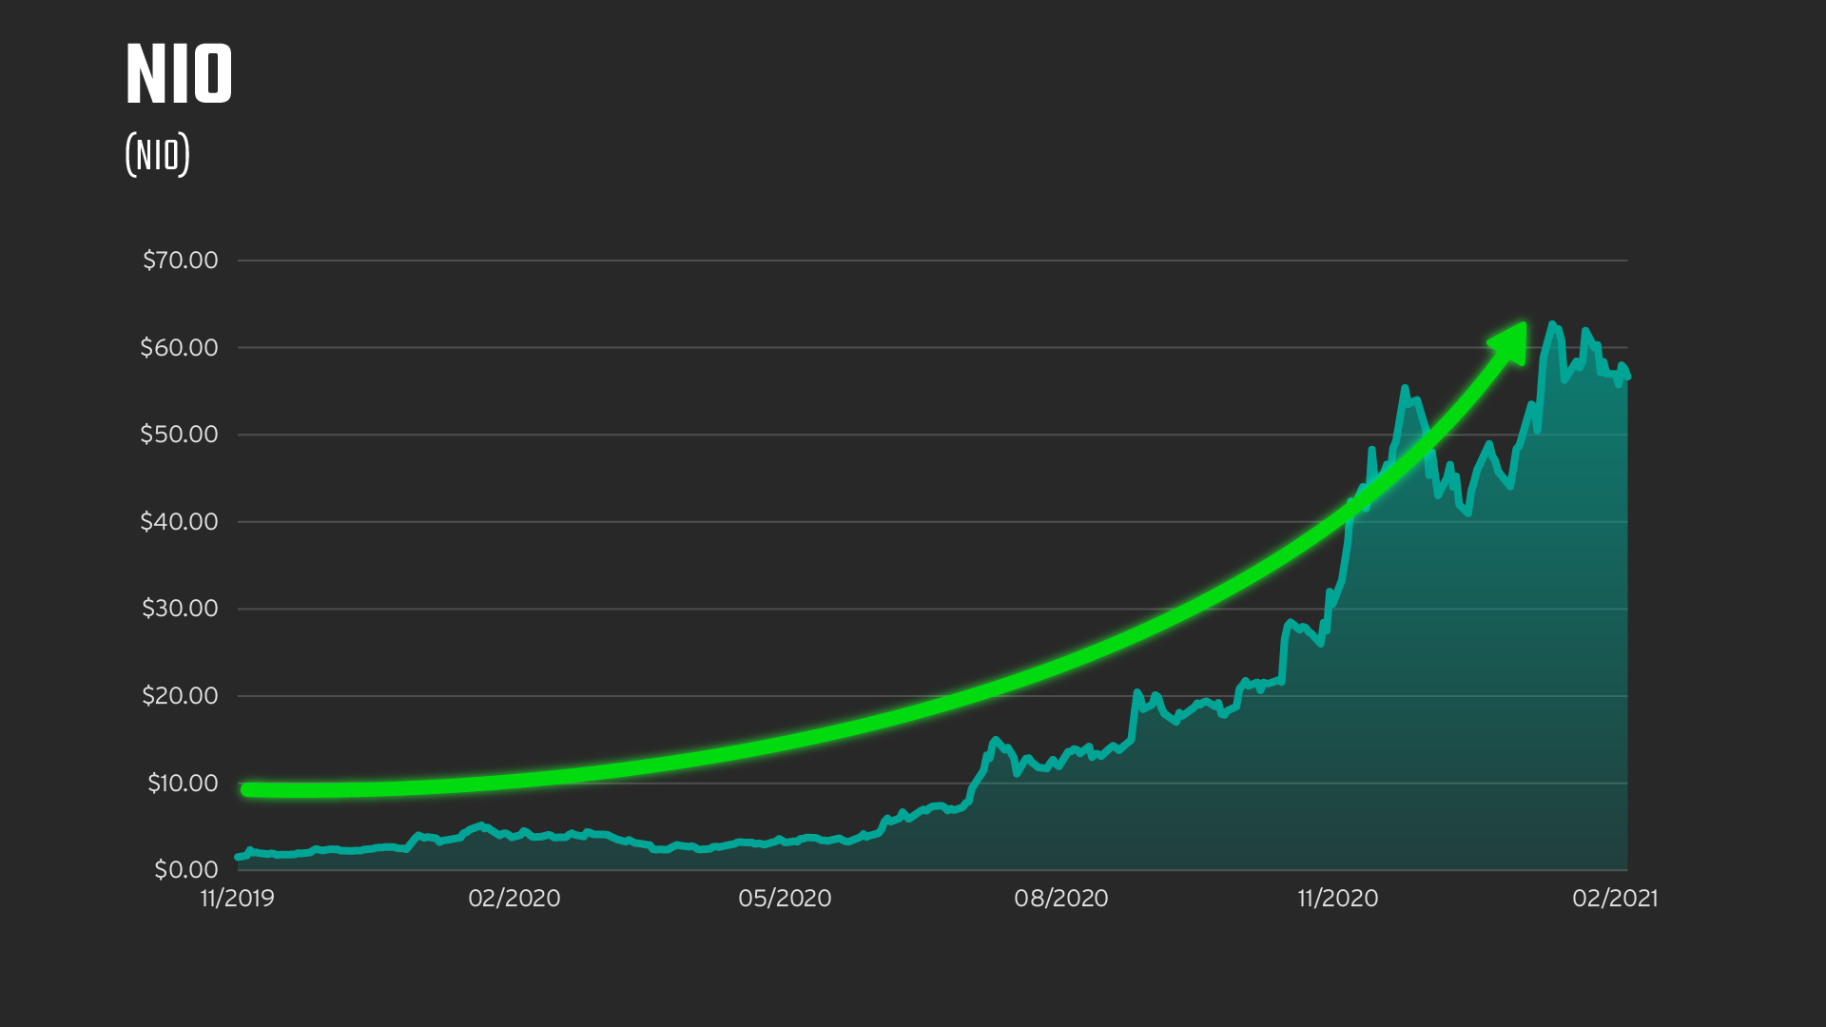This screenshot has height=1027, width=1826.
Task: Click the $50.00 axis label
Action: 179,435
